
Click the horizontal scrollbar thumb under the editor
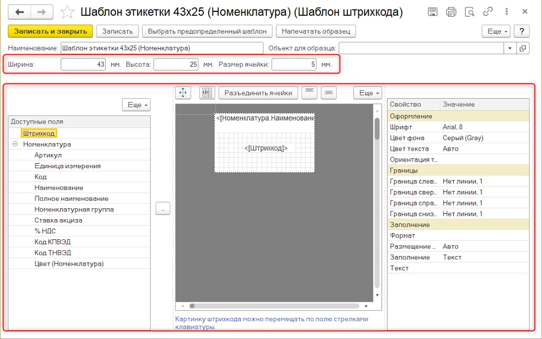(192, 306)
